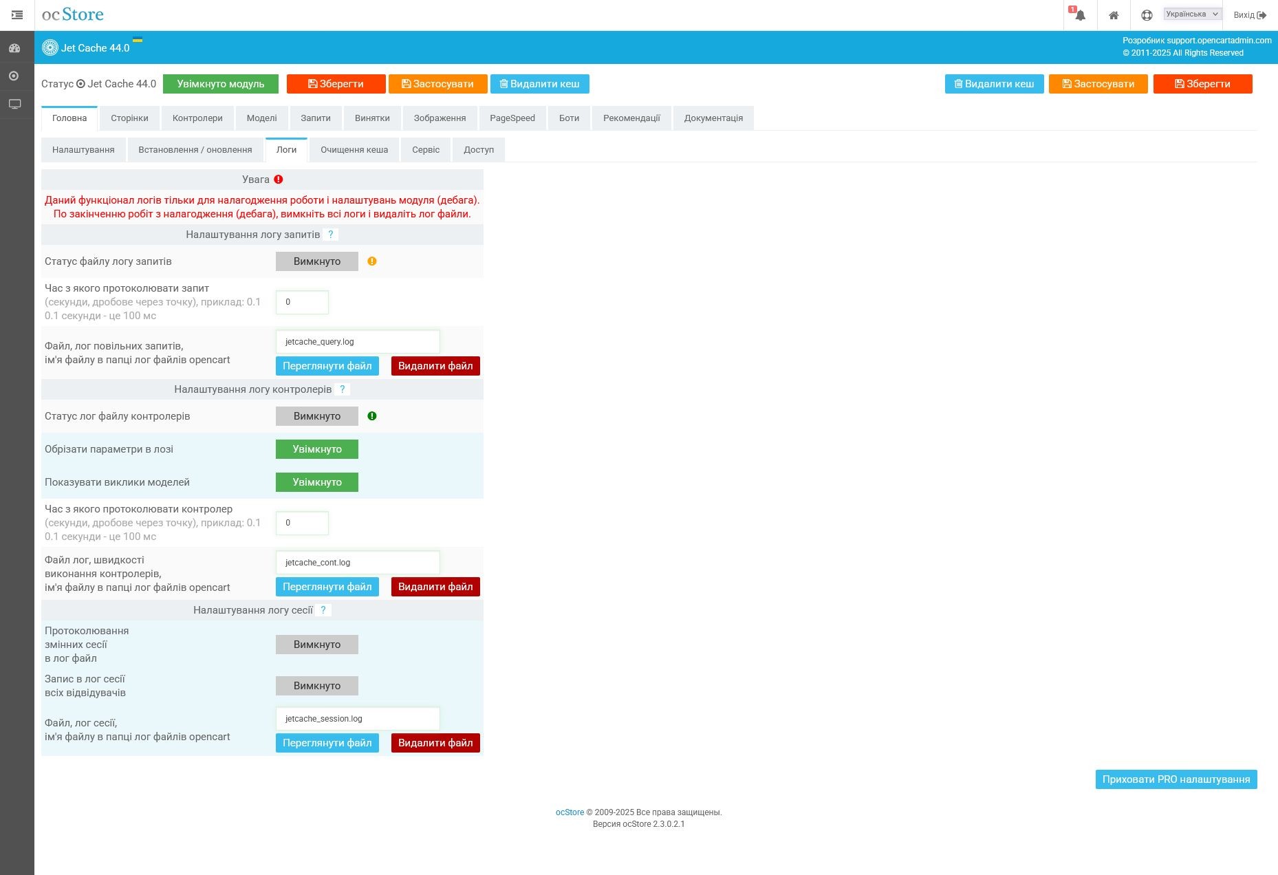Screen dimensions: 1278x875
Task: Open the dashboard icon in left sidebar
Action: [14, 48]
